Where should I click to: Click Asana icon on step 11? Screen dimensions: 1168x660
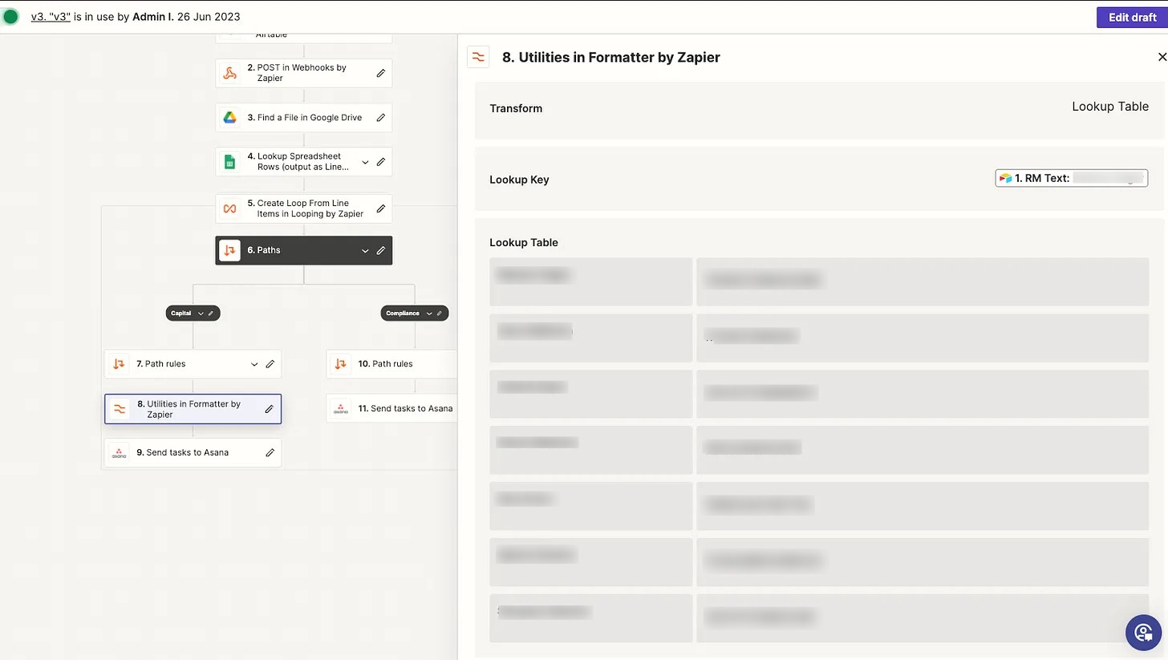pos(341,409)
